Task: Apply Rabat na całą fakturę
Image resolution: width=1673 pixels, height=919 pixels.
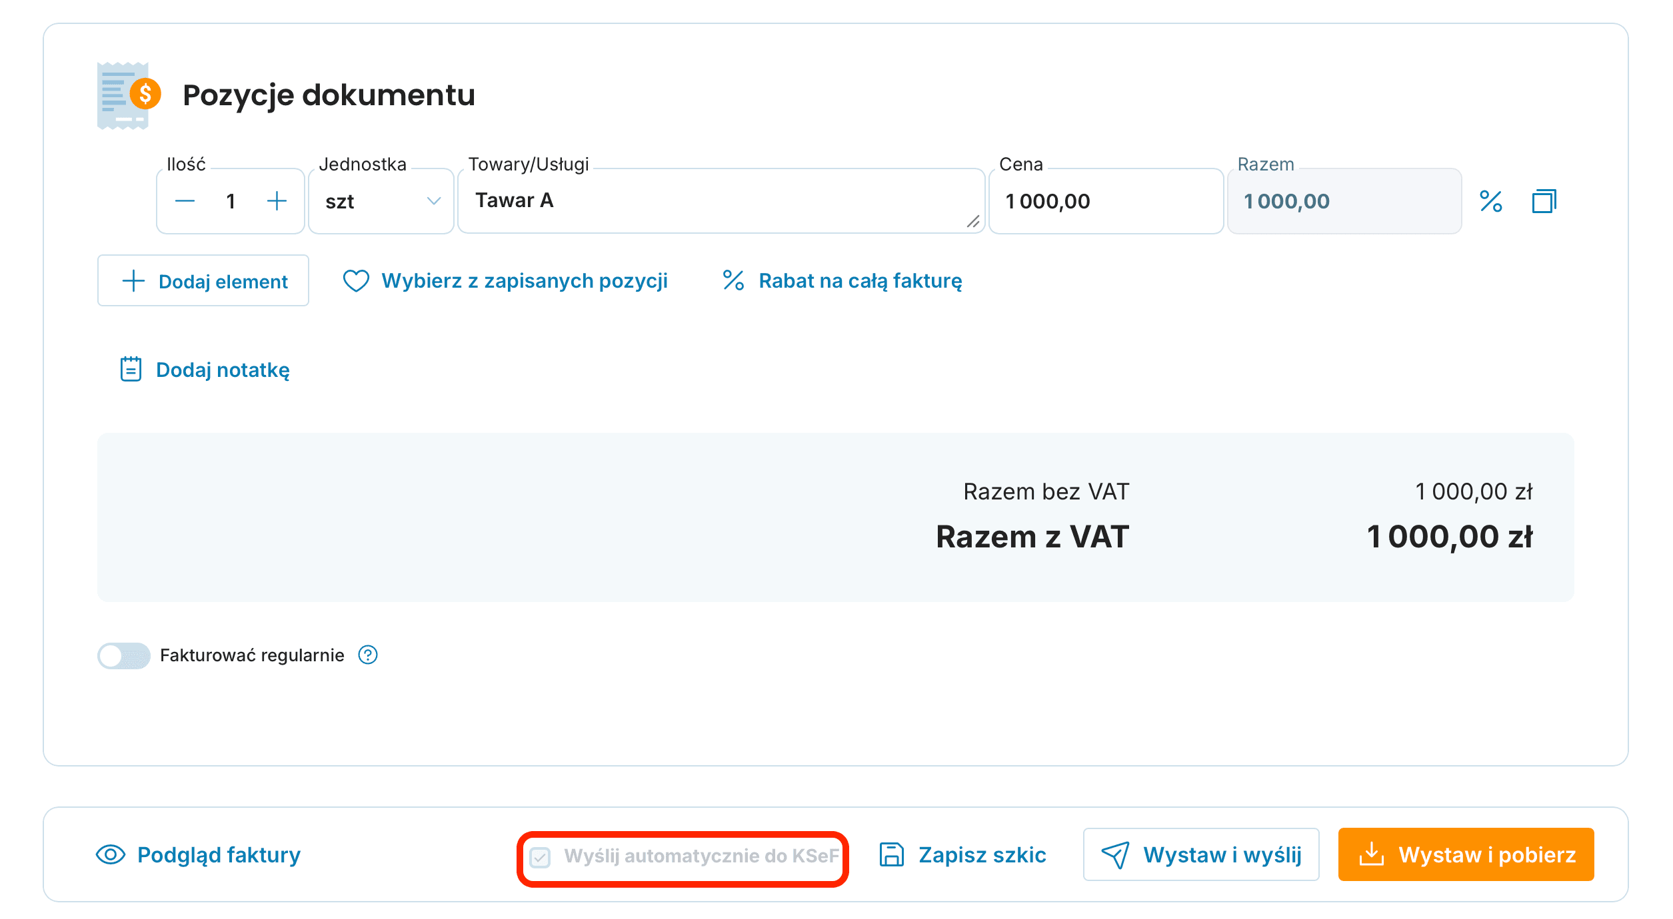Action: (x=842, y=281)
